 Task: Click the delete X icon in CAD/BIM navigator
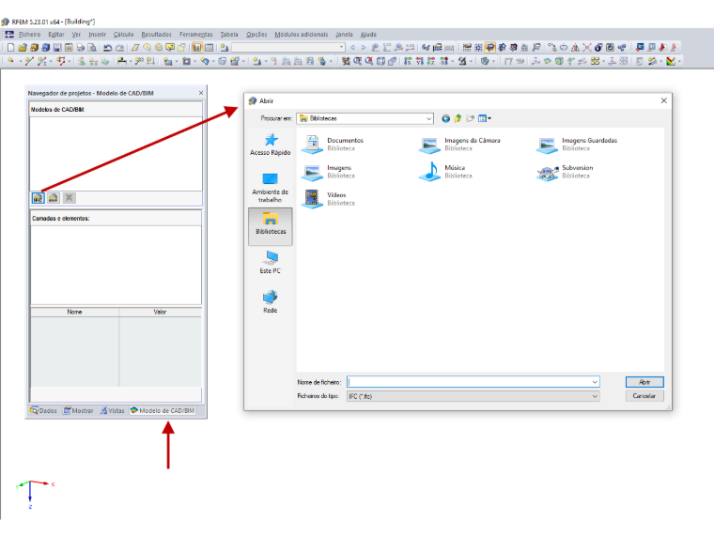(x=69, y=198)
